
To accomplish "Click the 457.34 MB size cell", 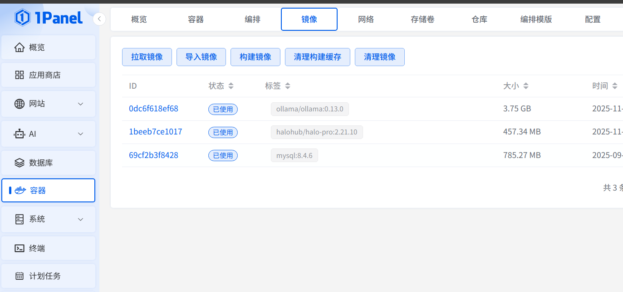I will click(x=522, y=132).
